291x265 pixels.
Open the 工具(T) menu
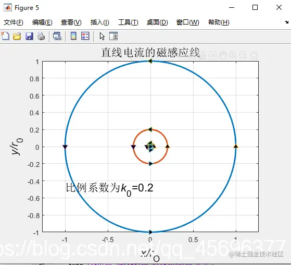(128, 22)
